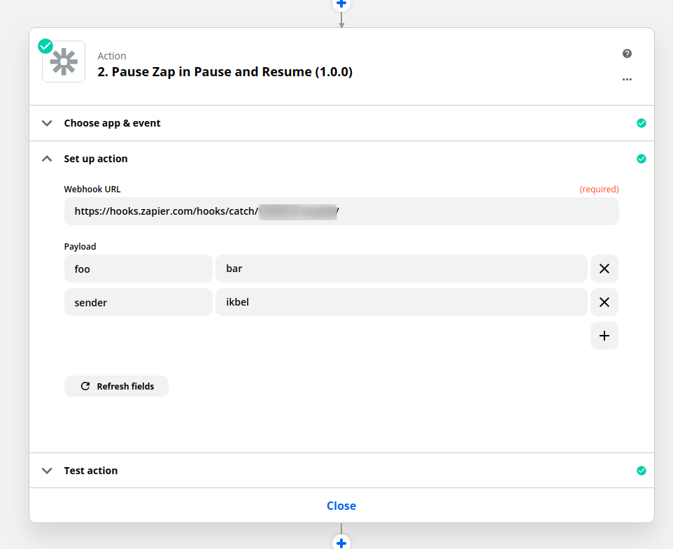Click the green checkmark for Choose app & event
The image size is (673, 549).
[x=642, y=123]
